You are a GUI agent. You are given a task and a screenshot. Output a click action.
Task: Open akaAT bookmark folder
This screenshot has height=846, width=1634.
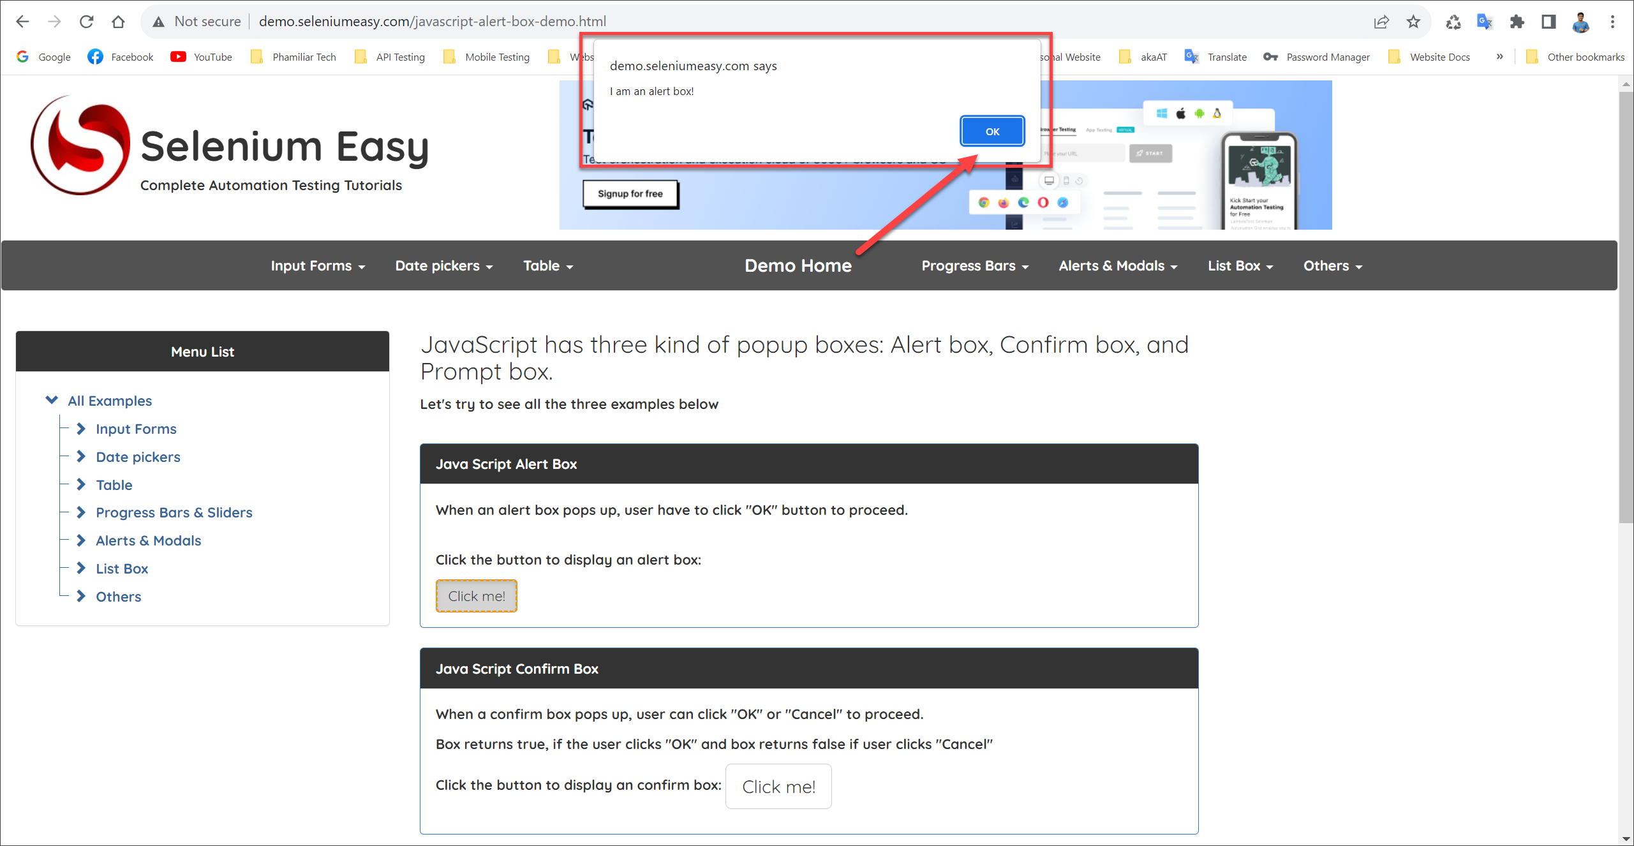click(x=1143, y=57)
